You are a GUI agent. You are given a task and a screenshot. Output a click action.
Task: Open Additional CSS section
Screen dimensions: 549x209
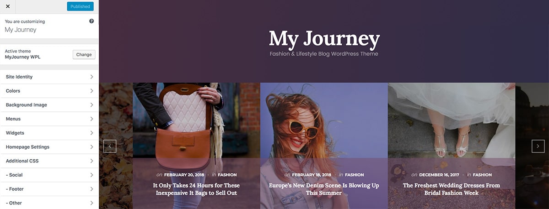(x=49, y=161)
